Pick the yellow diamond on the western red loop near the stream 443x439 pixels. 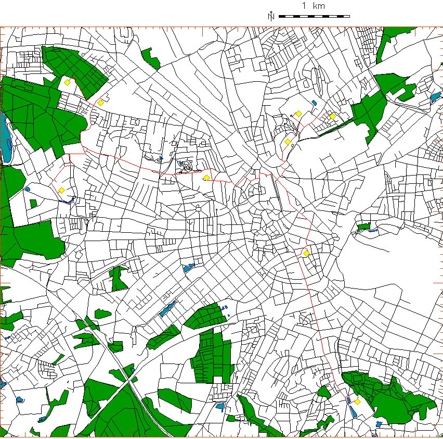point(61,190)
